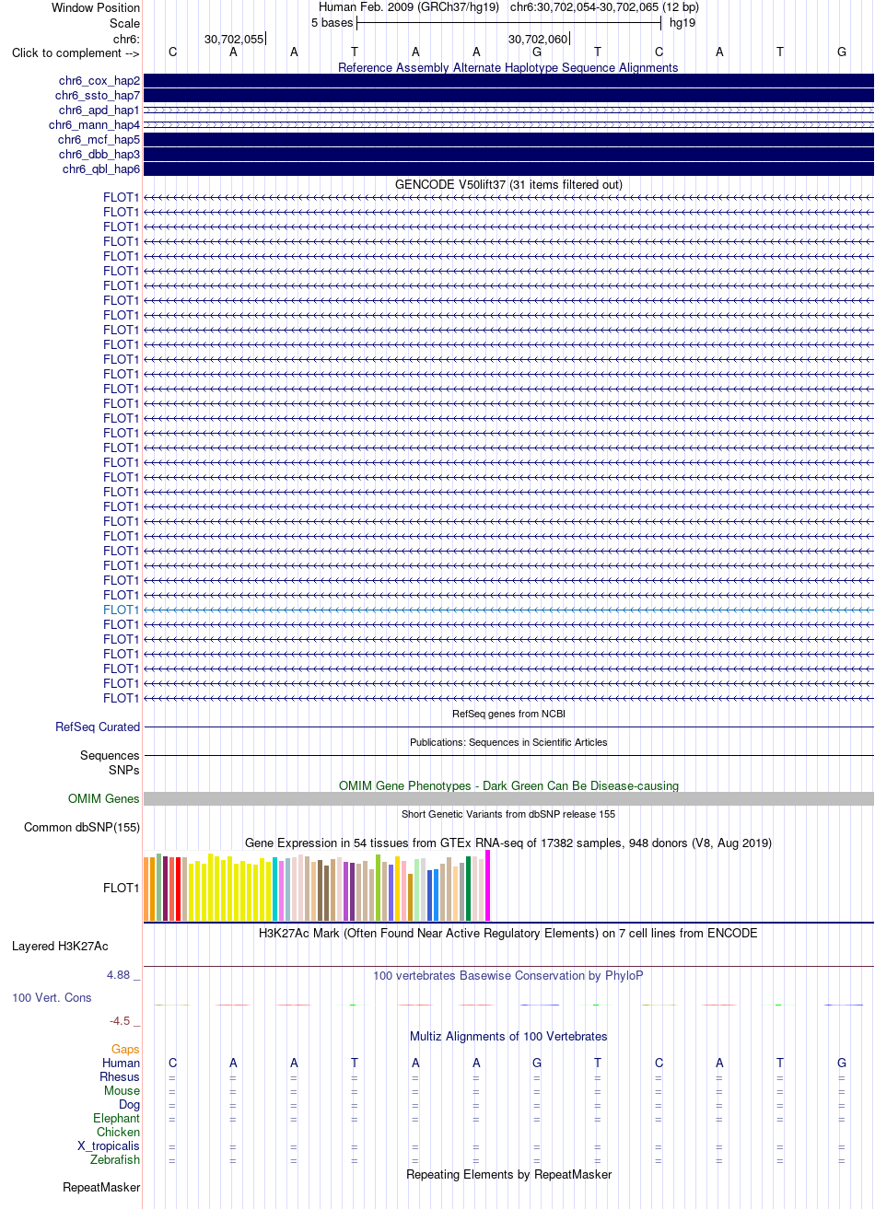This screenshot has height=1209, width=875.
Task: Click the Mouse species label
Action: (x=122, y=1091)
